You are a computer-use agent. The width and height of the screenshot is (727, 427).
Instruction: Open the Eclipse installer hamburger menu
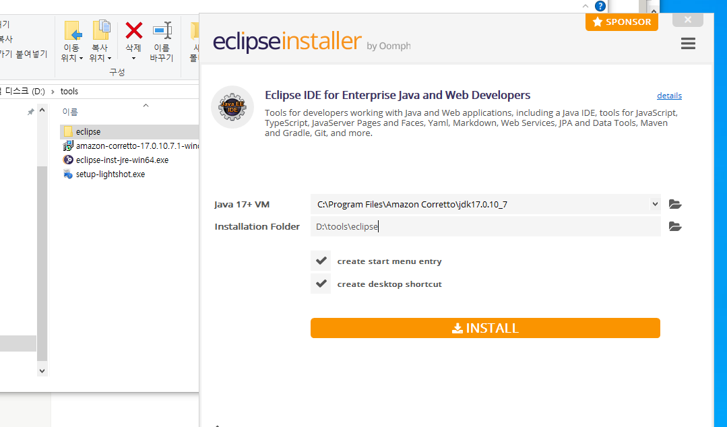pos(688,44)
